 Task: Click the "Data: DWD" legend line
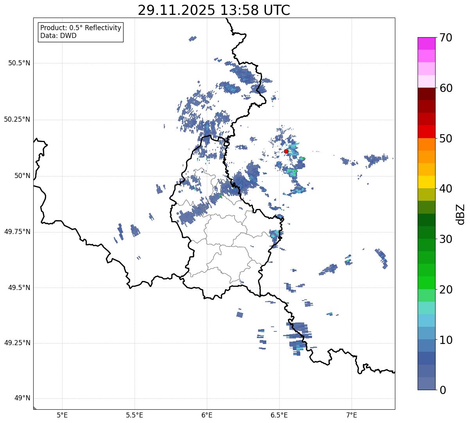coord(58,36)
